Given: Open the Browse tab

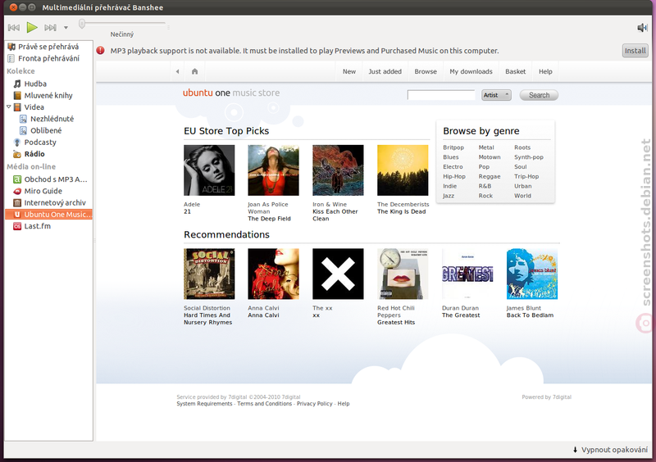Looking at the screenshot, I should (426, 71).
